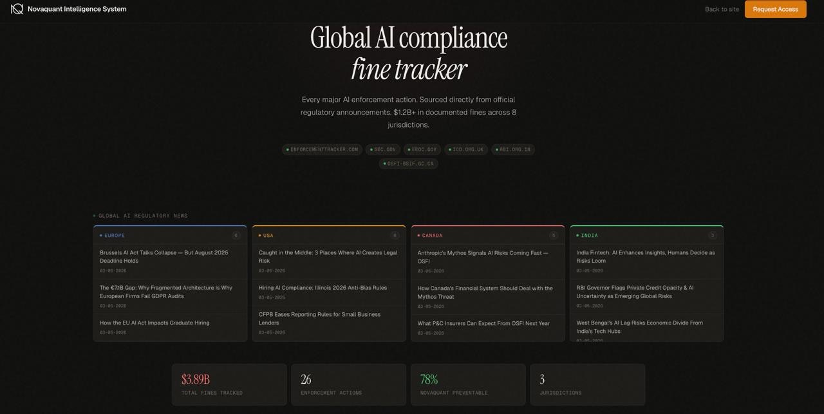Click the 'Every major AI enforcement action' subtitle
The width and height of the screenshot is (824, 414).
[409, 112]
